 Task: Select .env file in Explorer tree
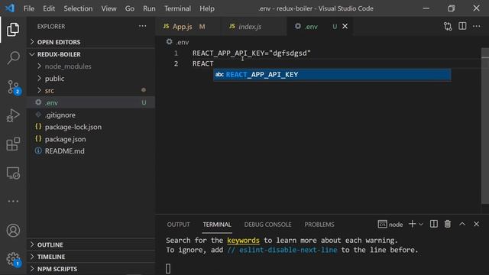[90, 102]
